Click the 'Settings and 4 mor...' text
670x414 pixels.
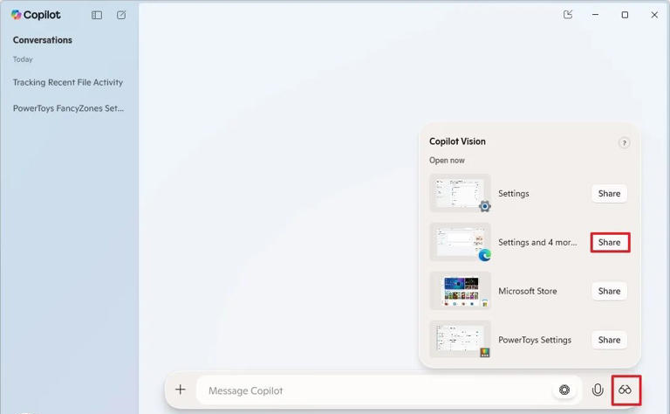point(537,243)
